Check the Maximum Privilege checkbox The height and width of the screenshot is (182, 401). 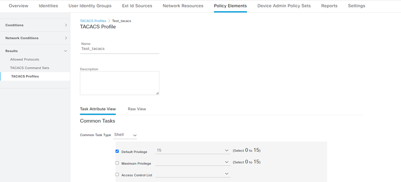[117, 163]
